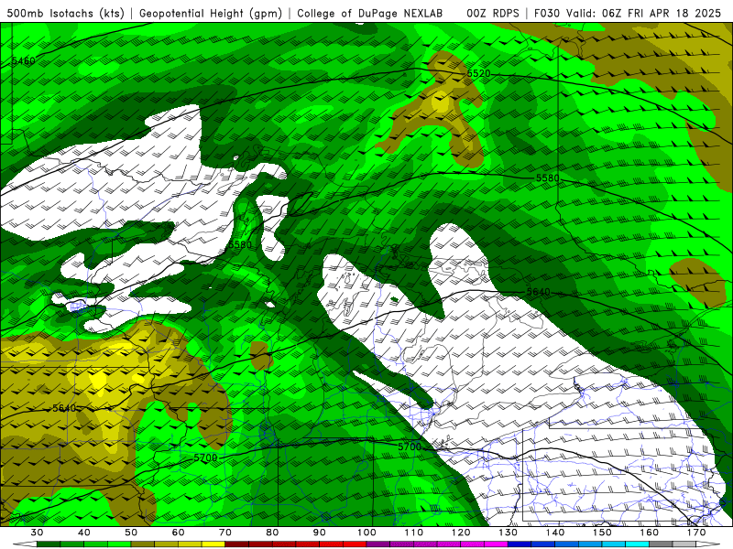Click the '500mb Isotachs (kts)' title text
This screenshot has width=733, height=549.
click(x=65, y=14)
